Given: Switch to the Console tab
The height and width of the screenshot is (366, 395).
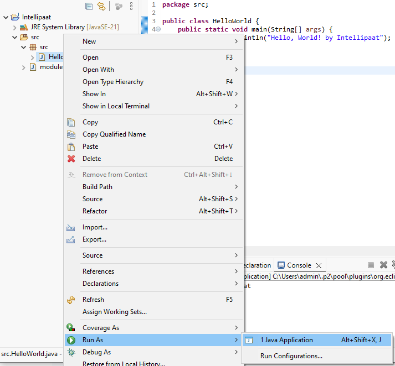Looking at the screenshot, I should point(300,265).
